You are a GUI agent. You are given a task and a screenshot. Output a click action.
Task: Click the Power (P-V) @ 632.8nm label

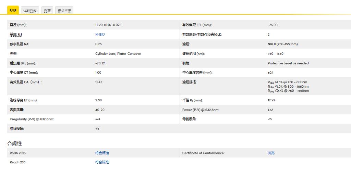click(x=201, y=110)
